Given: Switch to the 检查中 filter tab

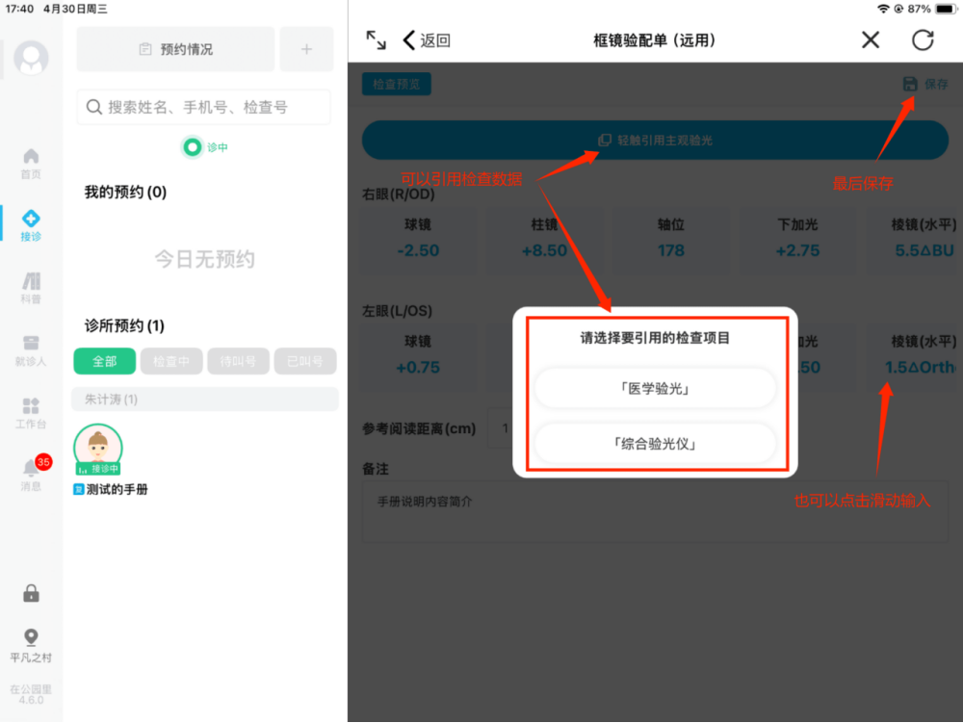Looking at the screenshot, I should [170, 362].
